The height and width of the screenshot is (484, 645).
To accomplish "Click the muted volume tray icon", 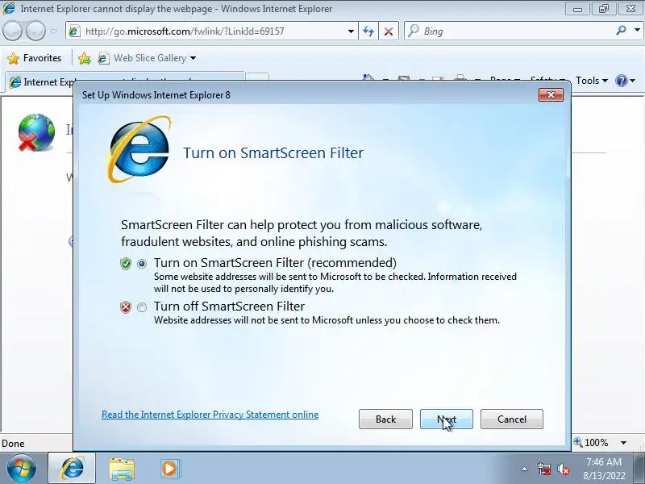I will pyautogui.click(x=563, y=469).
